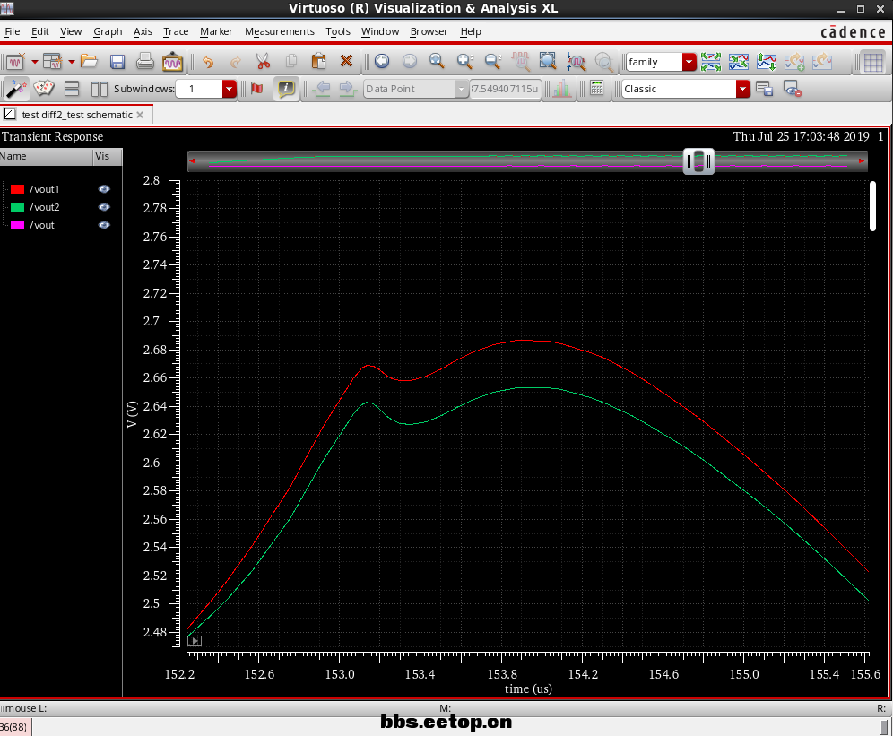Click the overview zoom slider handle

click(x=698, y=161)
